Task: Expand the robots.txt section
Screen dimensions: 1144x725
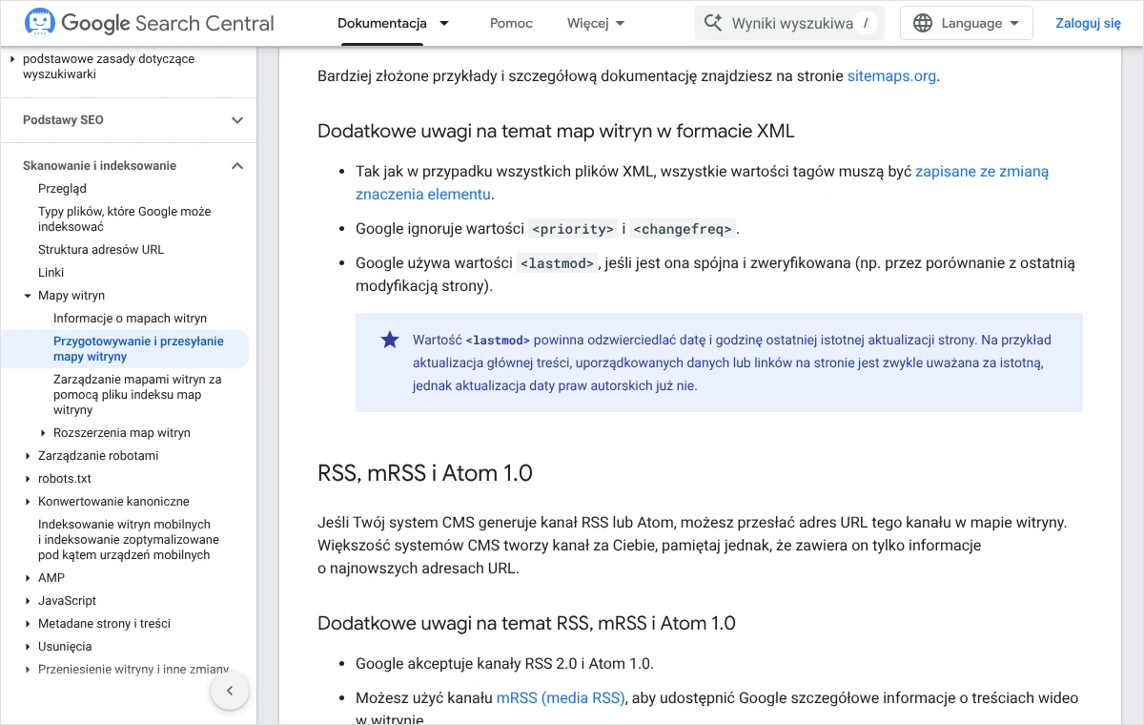Action: pos(29,479)
